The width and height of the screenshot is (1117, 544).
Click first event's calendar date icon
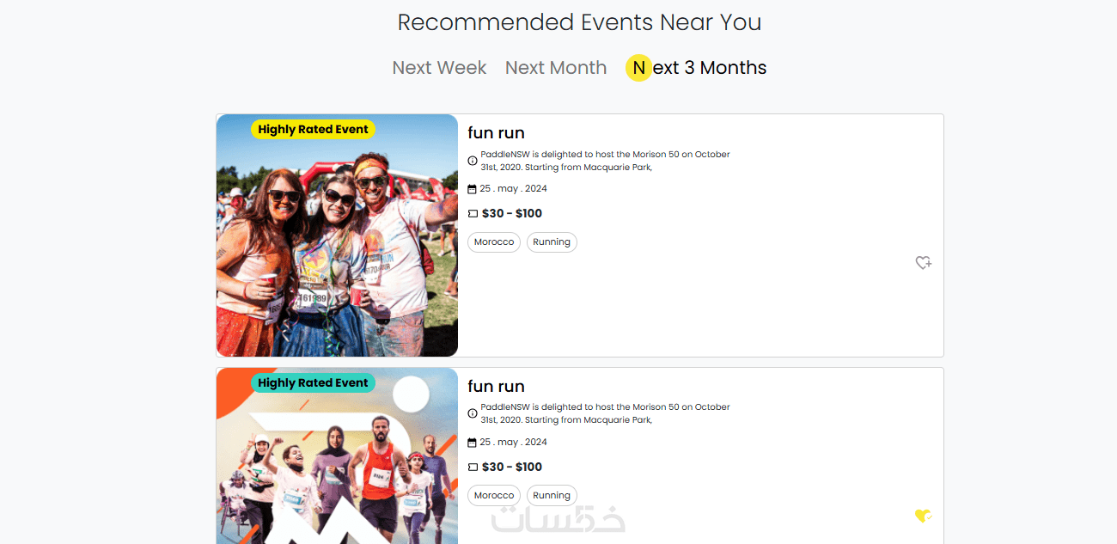click(472, 189)
